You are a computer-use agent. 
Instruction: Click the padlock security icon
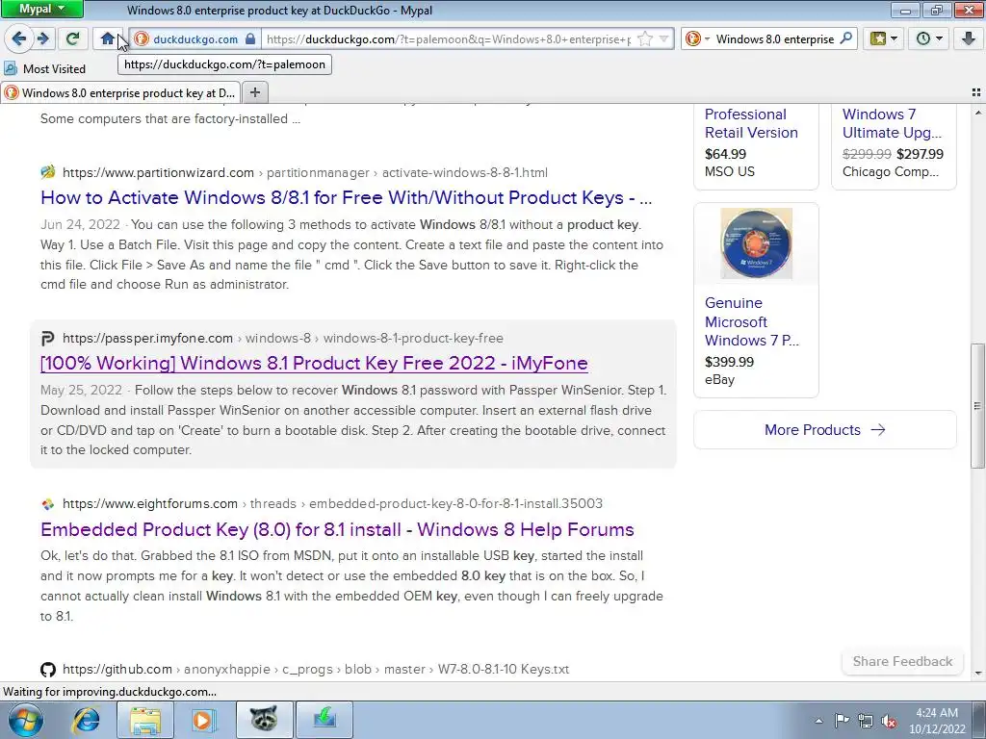250,38
